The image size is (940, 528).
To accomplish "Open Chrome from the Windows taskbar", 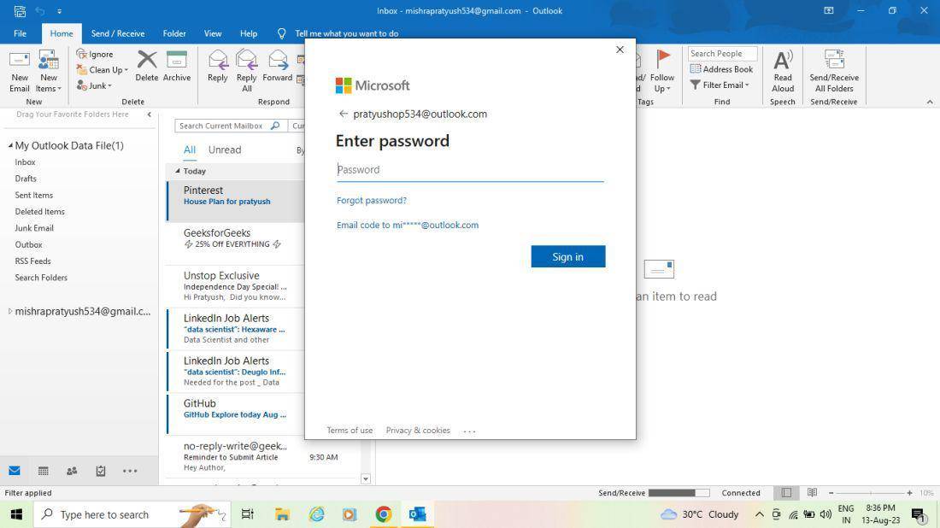I will [x=384, y=514].
